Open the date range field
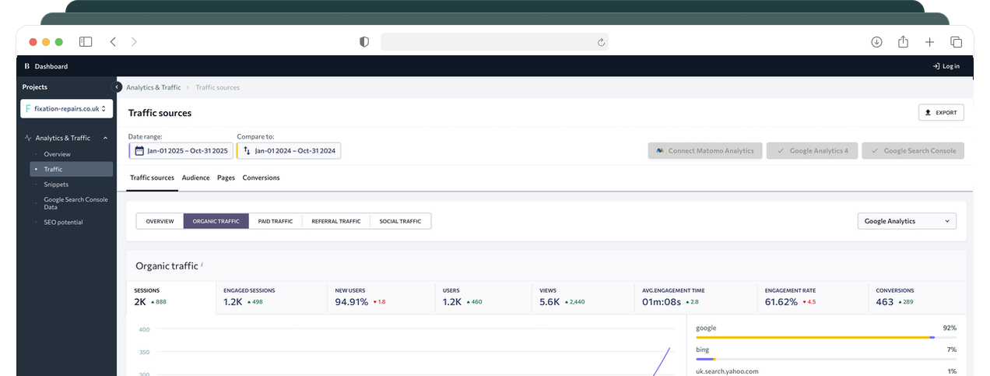 [181, 150]
